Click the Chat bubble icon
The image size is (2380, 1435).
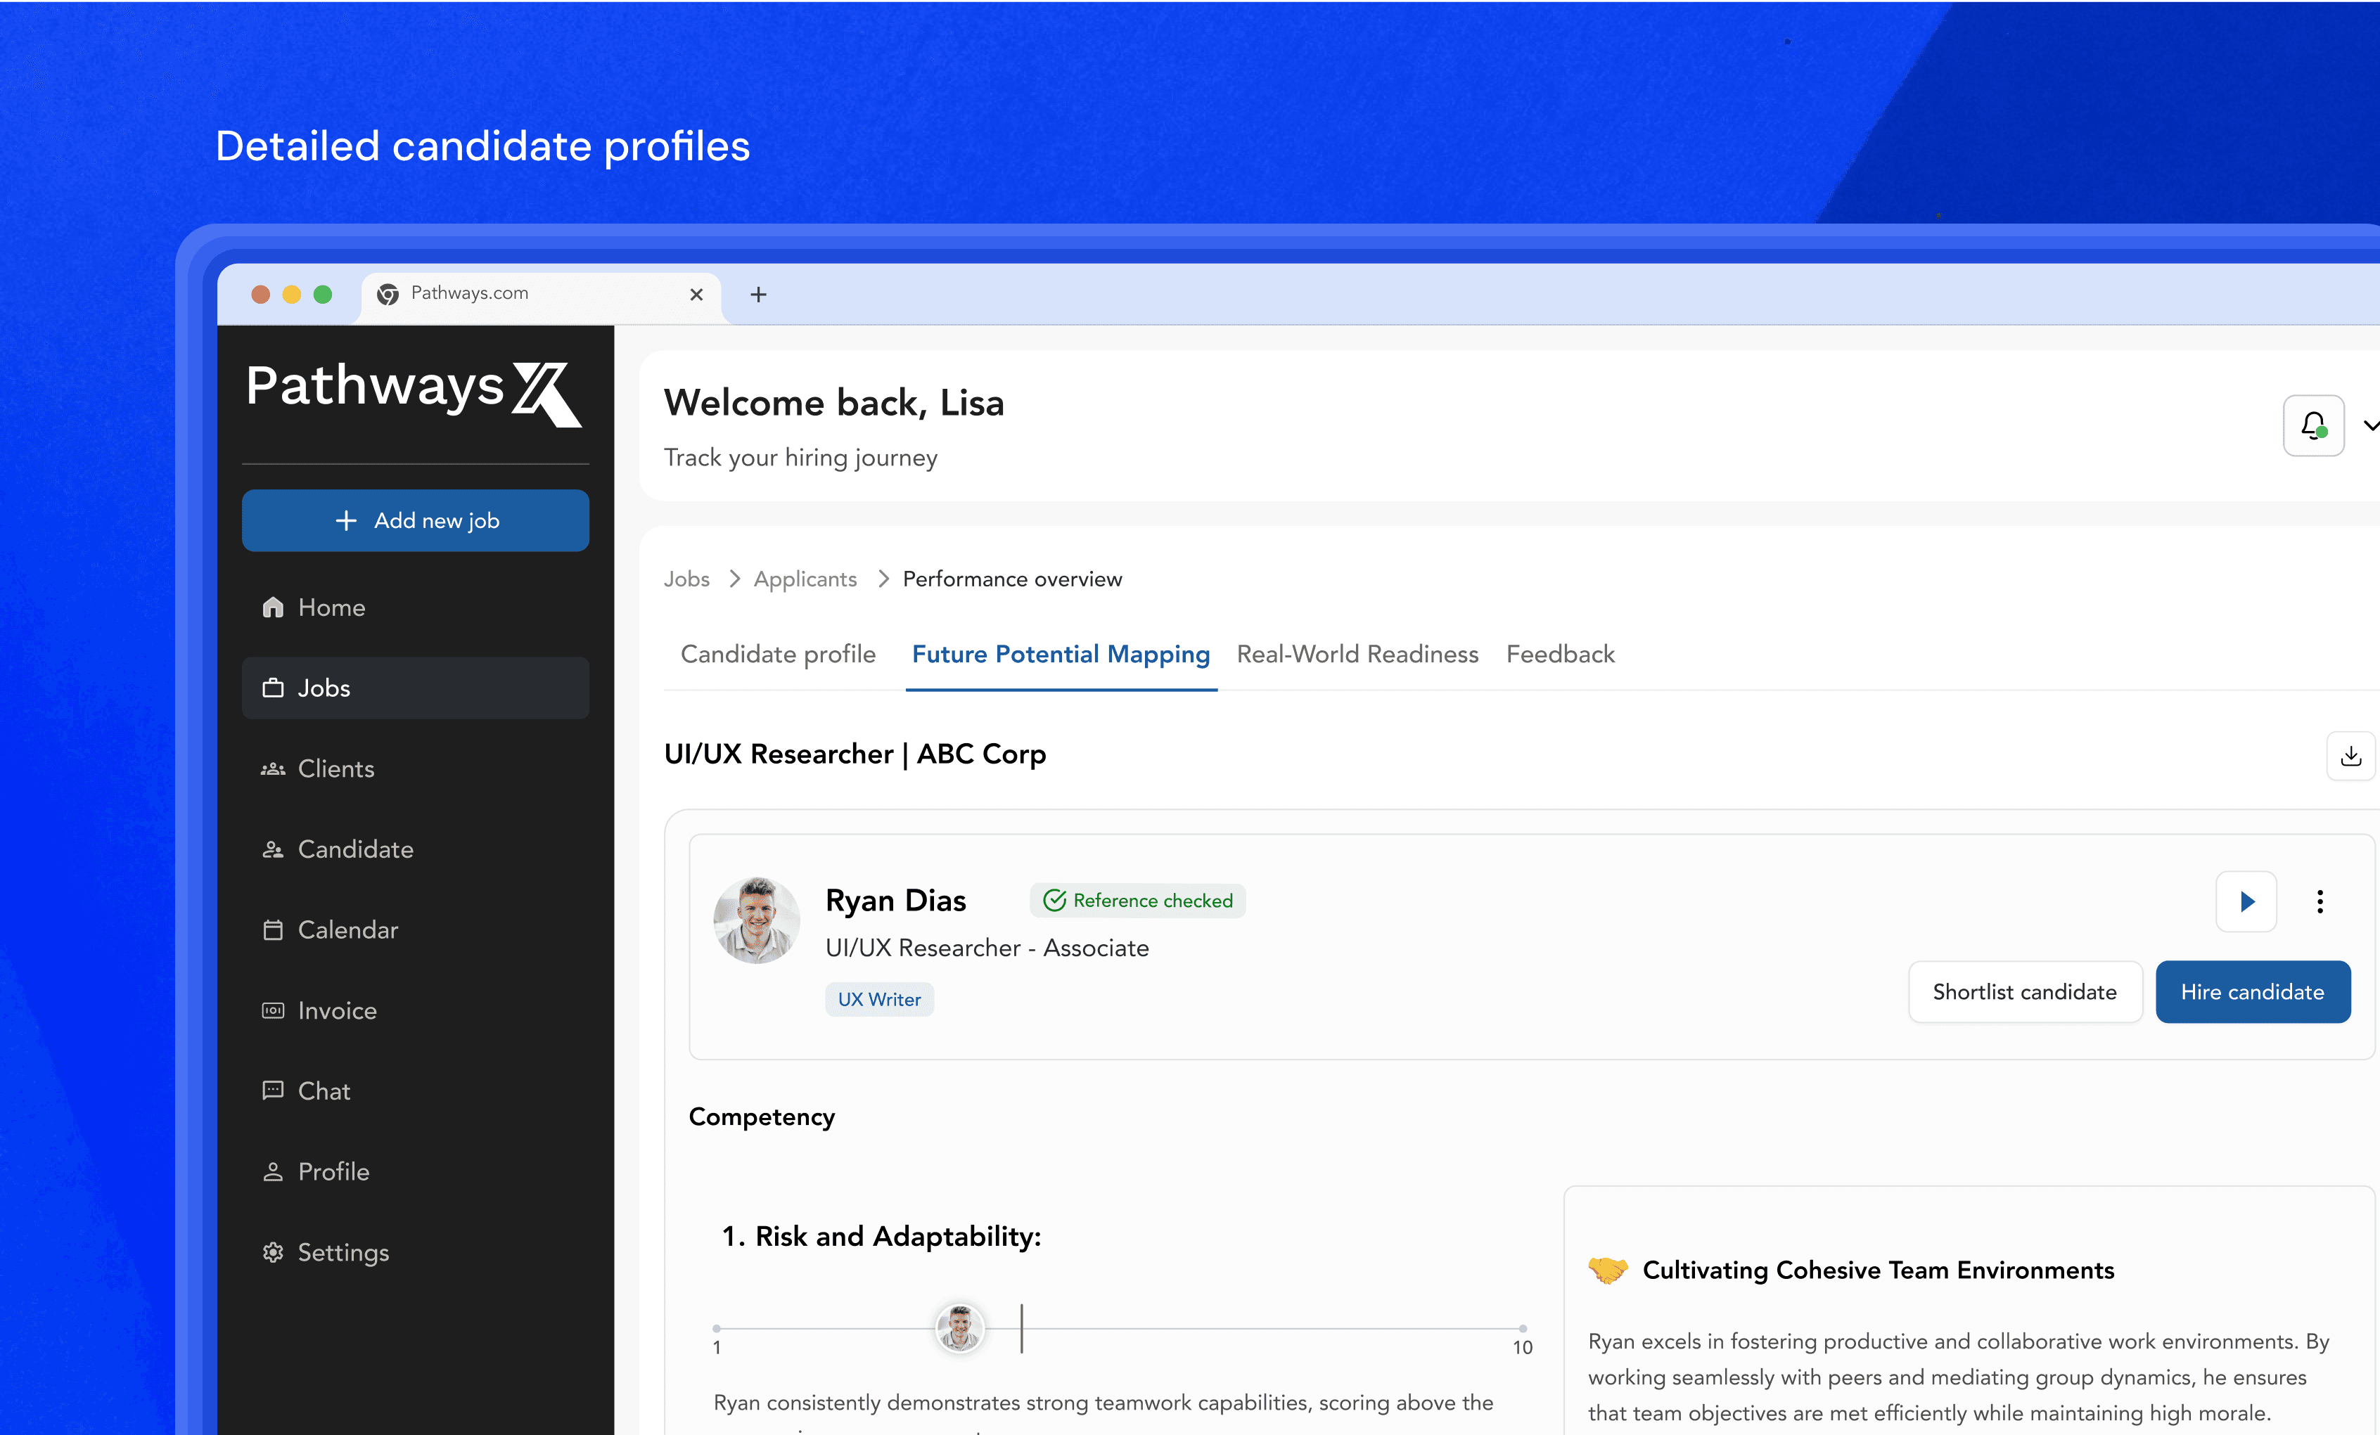point(274,1090)
